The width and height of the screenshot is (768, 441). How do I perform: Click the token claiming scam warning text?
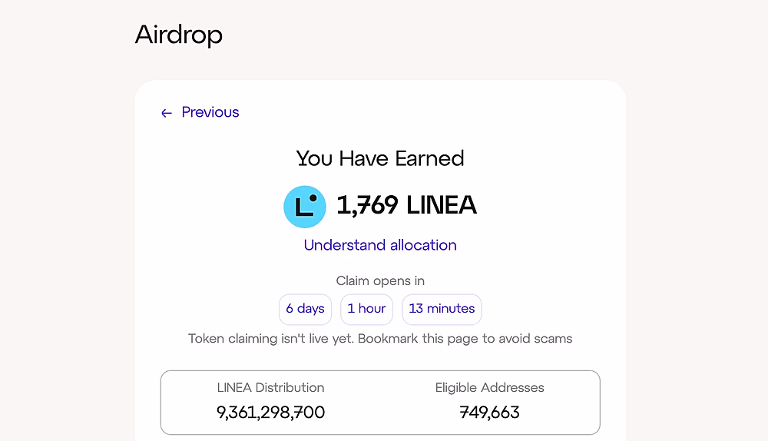click(x=380, y=339)
